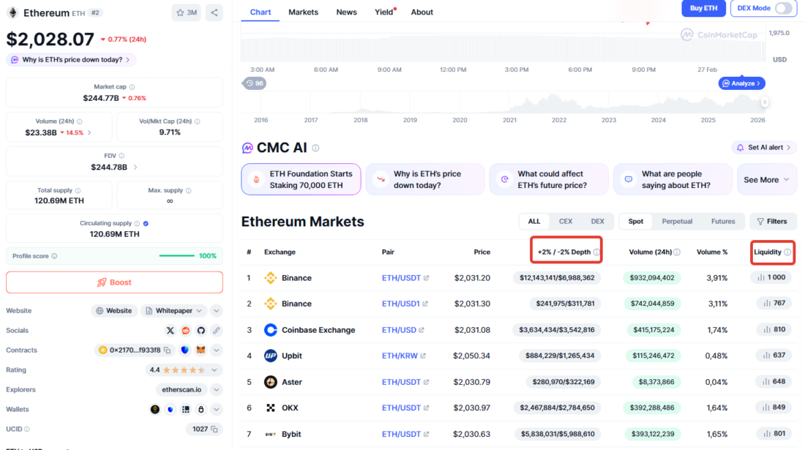Open the Filters button

coord(773,221)
